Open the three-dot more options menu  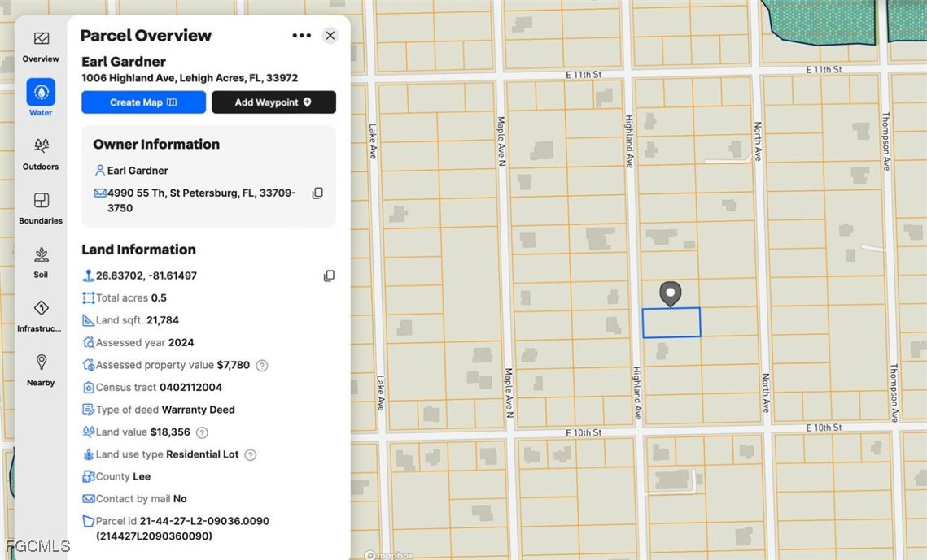(x=301, y=36)
